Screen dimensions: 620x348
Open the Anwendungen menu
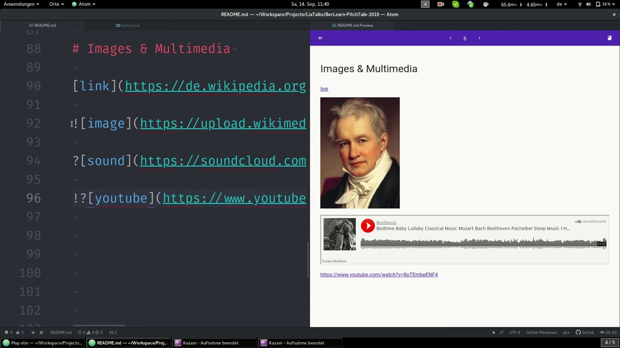(21, 4)
